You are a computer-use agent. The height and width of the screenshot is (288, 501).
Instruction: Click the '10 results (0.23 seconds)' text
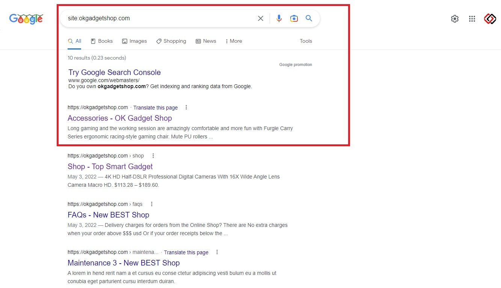(97, 58)
